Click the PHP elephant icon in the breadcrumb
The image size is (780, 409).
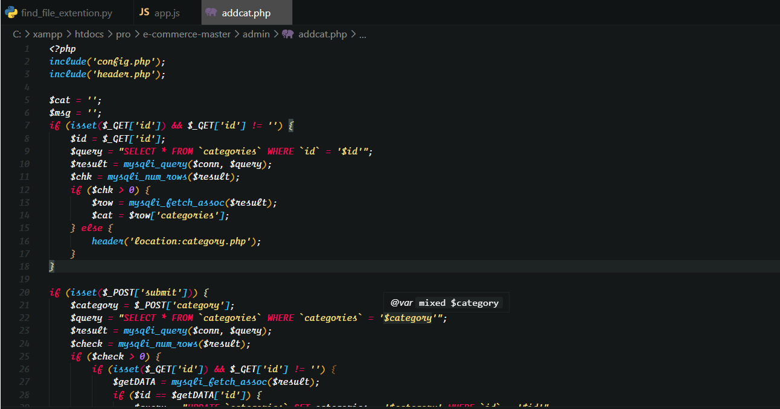288,34
